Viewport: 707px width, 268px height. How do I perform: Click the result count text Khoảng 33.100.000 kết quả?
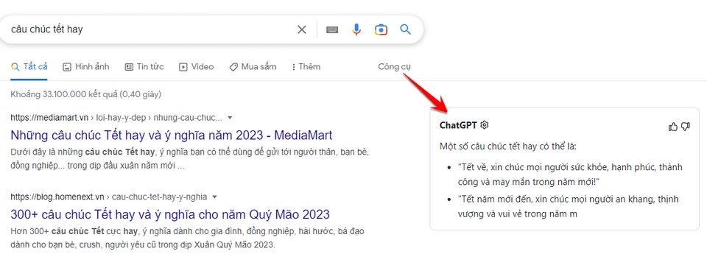coord(85,94)
